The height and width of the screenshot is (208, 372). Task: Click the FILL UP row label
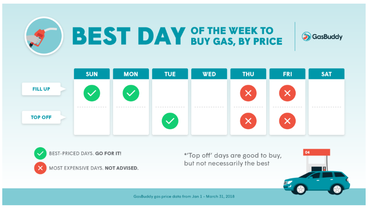coord(41,89)
